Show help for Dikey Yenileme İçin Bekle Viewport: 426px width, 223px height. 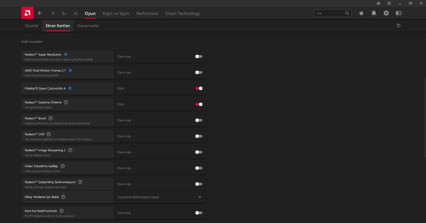tap(63, 197)
